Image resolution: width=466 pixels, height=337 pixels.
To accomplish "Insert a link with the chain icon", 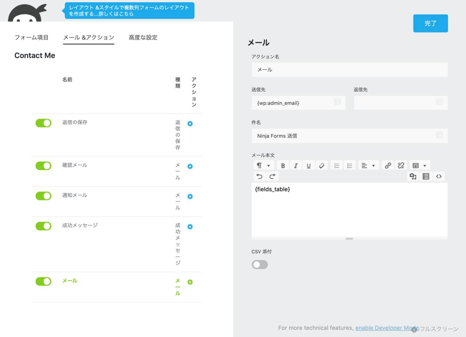I will click(x=388, y=166).
